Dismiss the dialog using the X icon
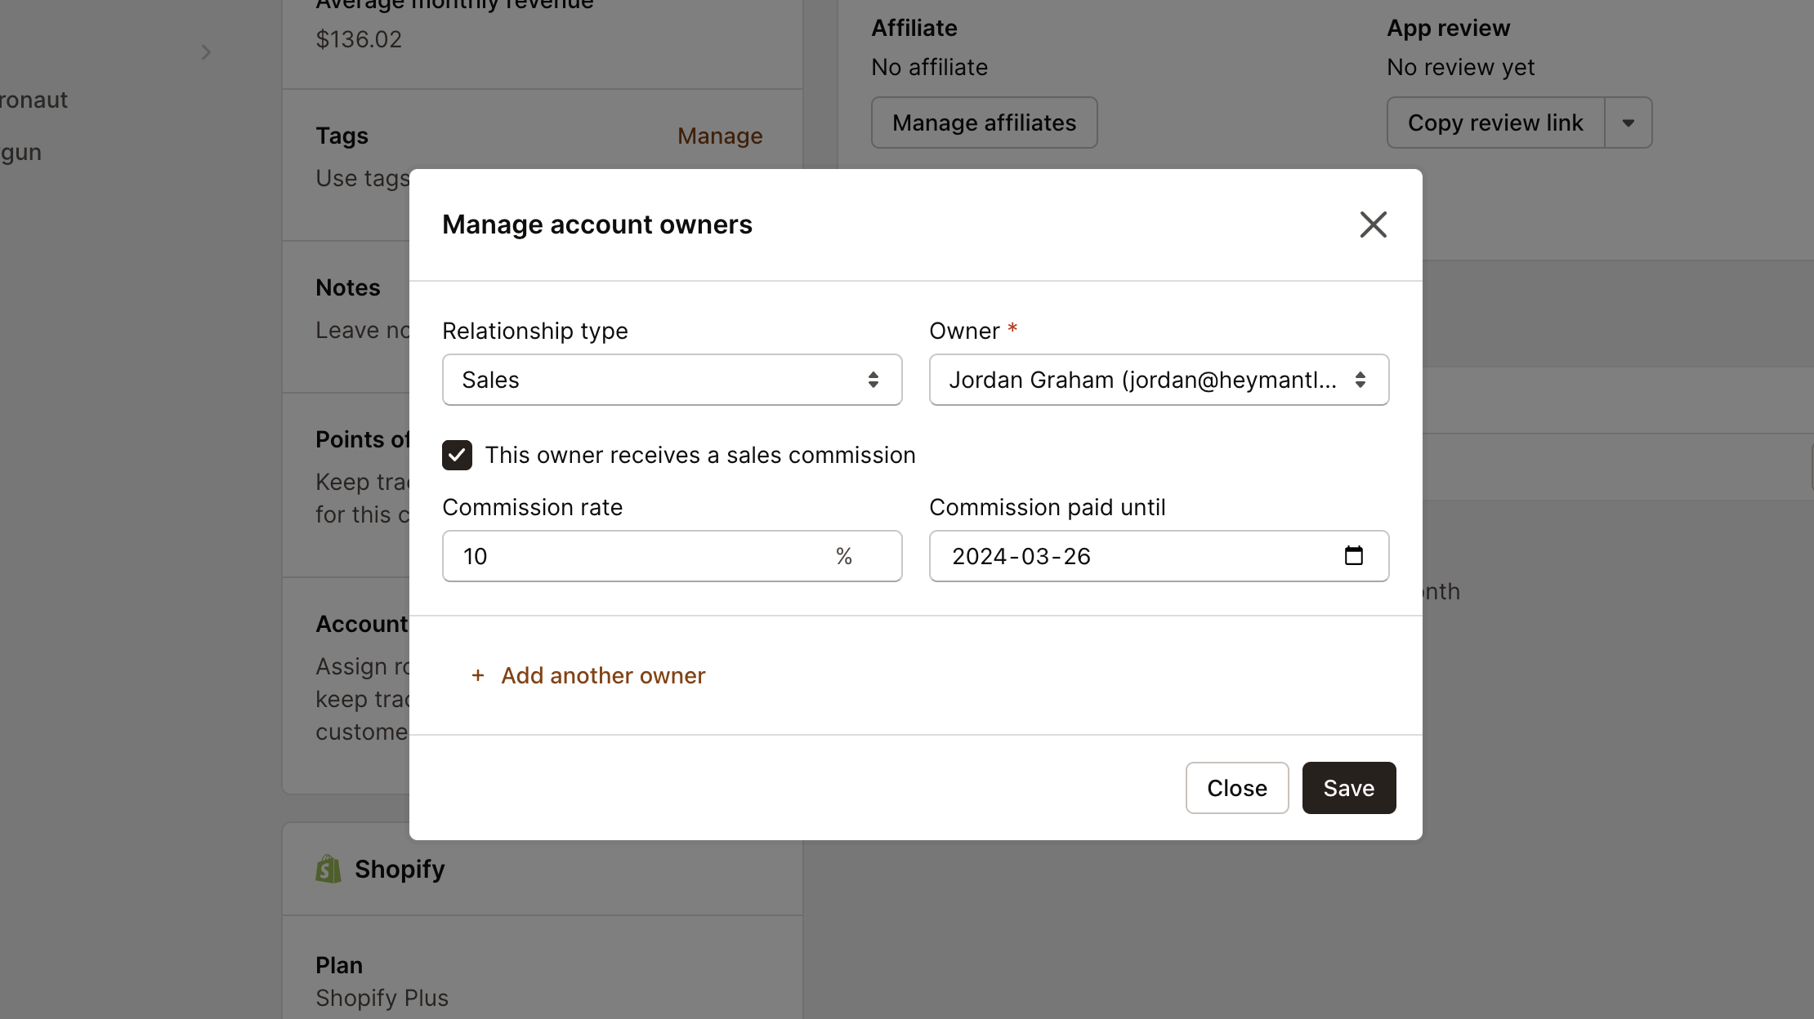This screenshot has width=1814, height=1019. click(x=1373, y=225)
